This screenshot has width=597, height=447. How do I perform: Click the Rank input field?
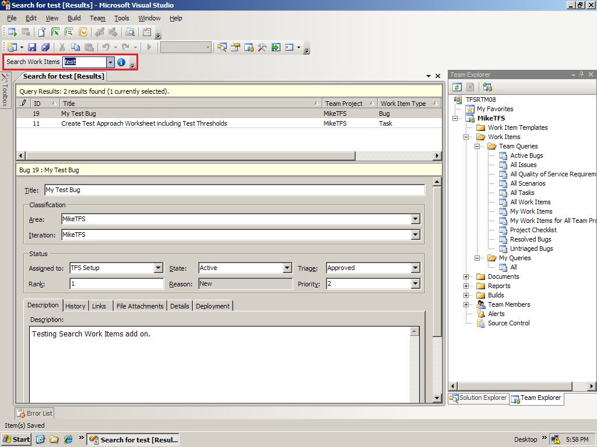click(117, 283)
